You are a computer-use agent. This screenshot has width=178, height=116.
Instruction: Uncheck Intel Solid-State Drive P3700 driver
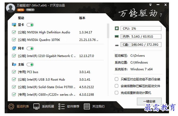click(x=14, y=87)
